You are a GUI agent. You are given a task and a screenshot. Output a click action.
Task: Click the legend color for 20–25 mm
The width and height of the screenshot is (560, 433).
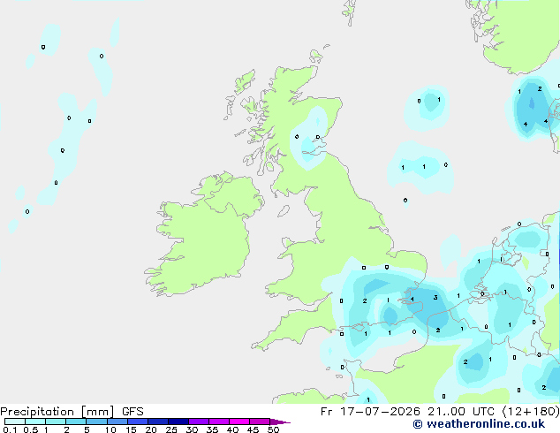(157, 422)
